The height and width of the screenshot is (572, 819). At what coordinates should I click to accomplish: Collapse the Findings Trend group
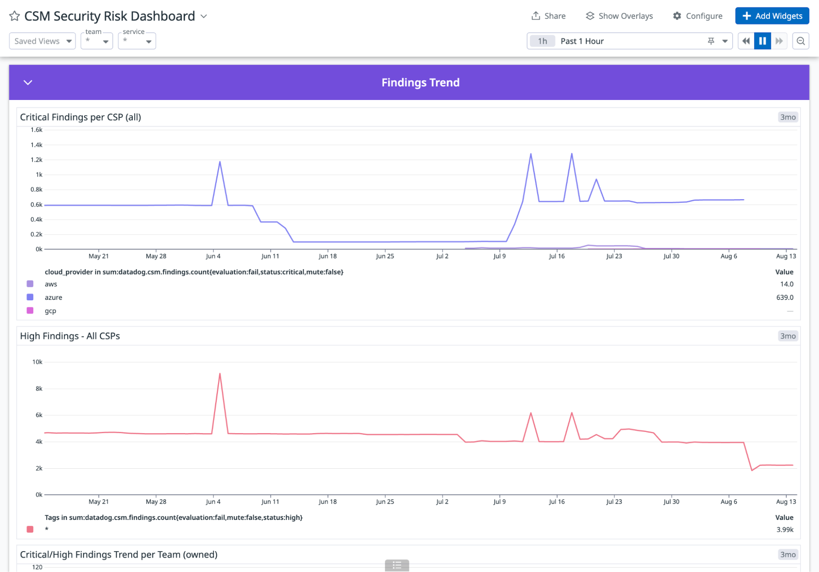point(28,82)
